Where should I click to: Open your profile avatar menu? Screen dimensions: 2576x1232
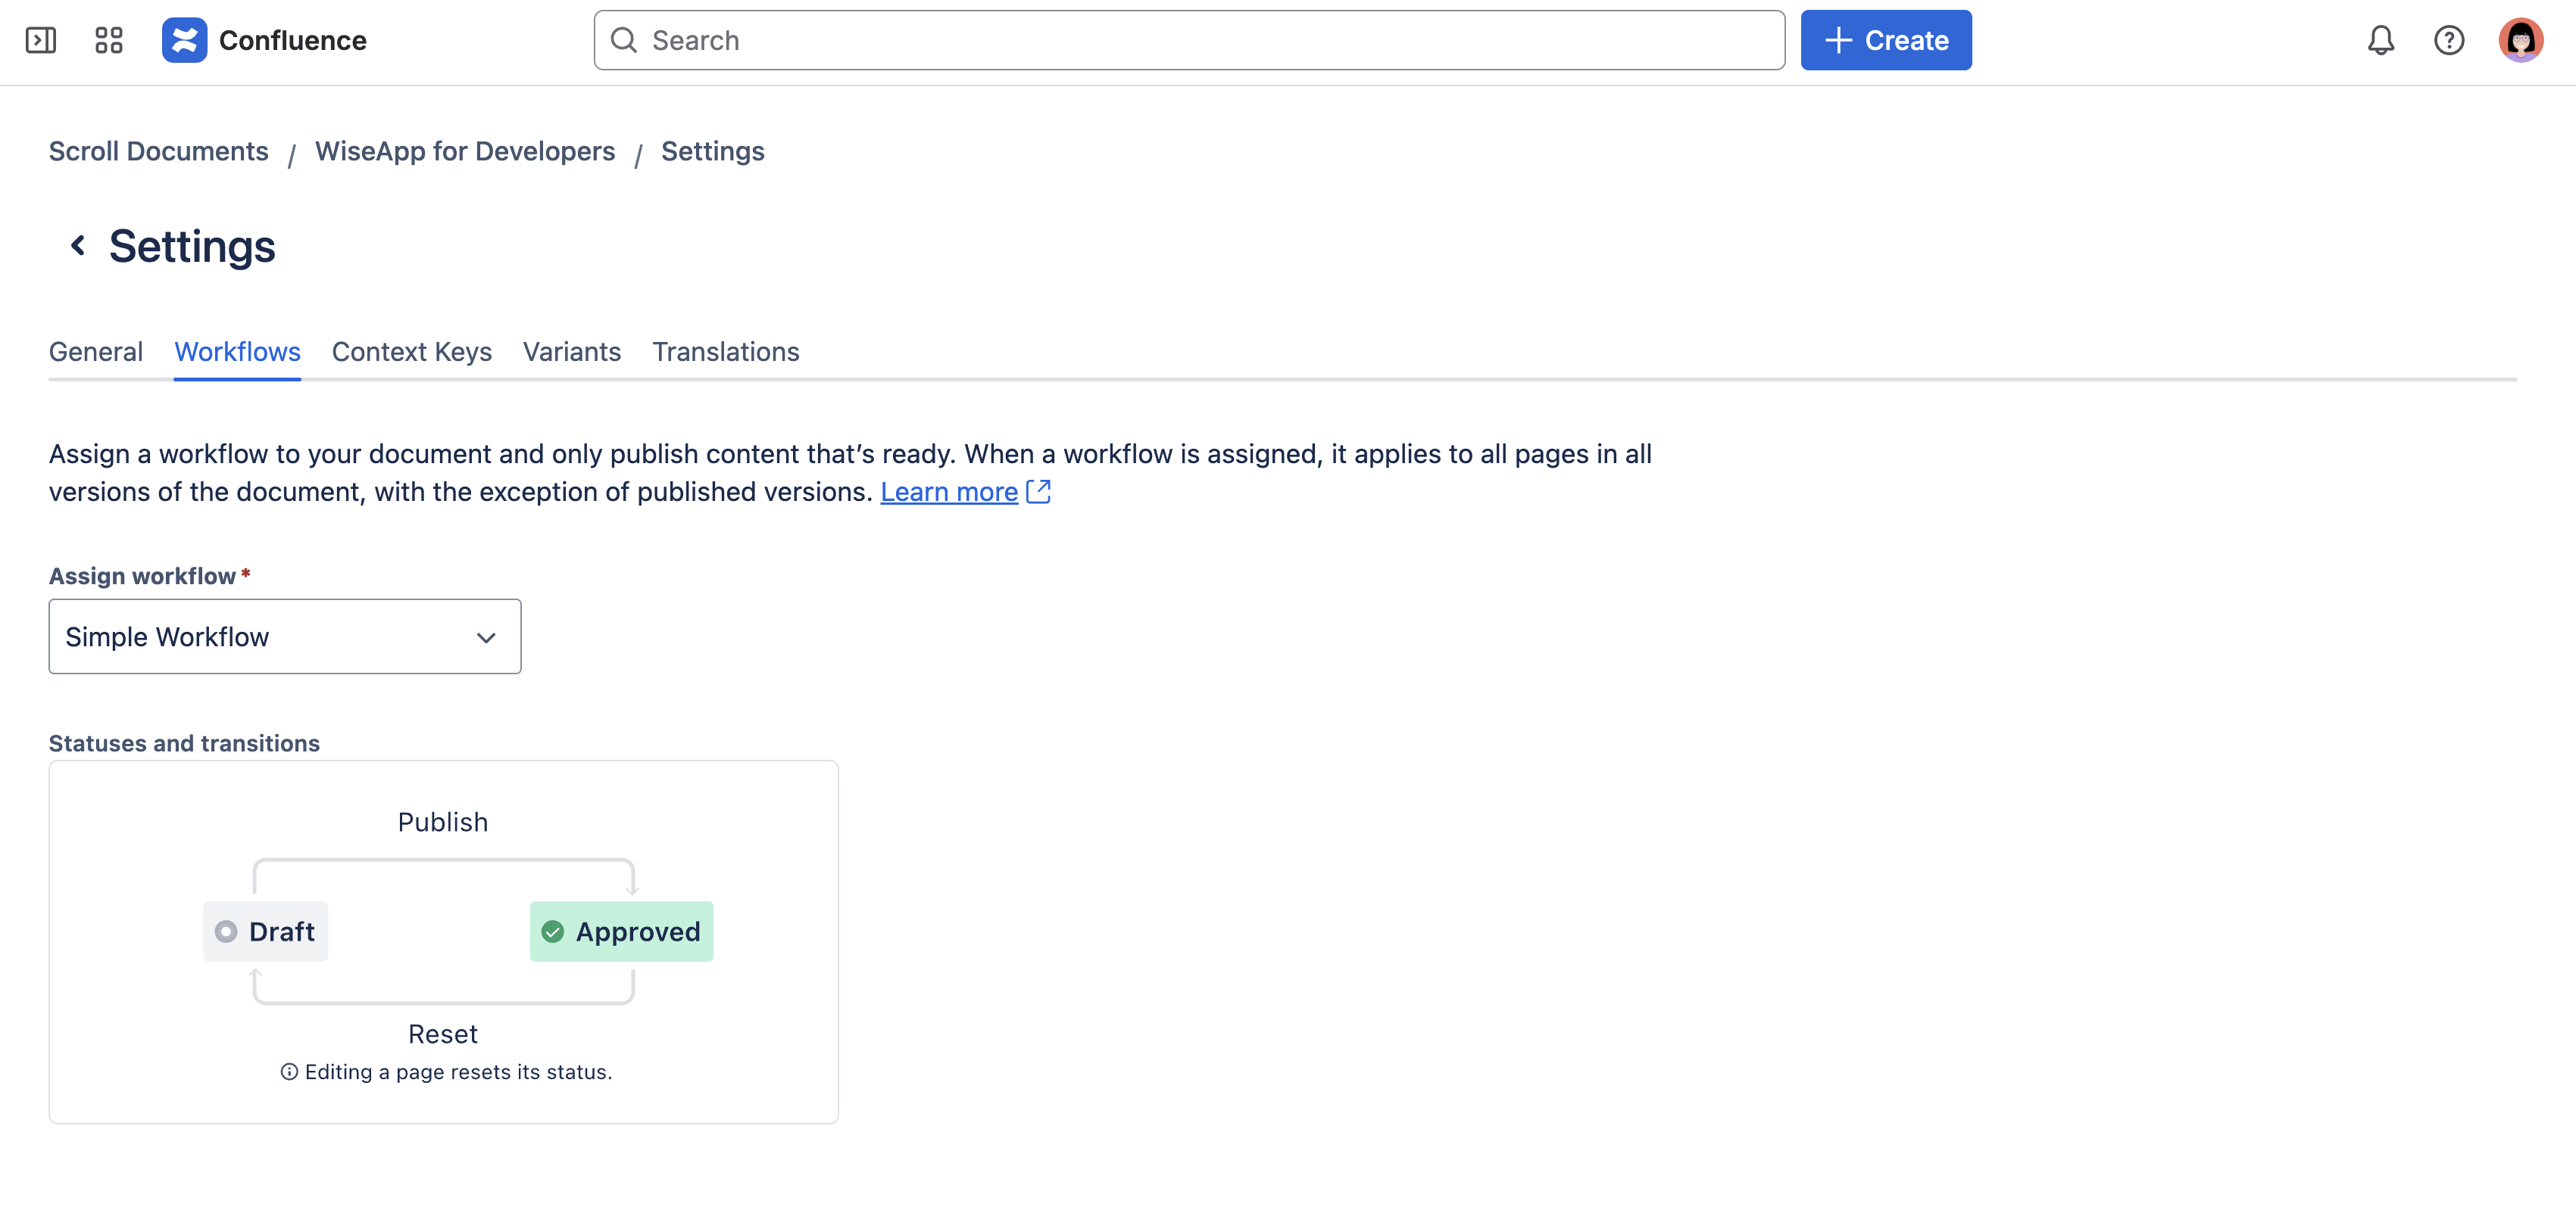[x=2522, y=40]
